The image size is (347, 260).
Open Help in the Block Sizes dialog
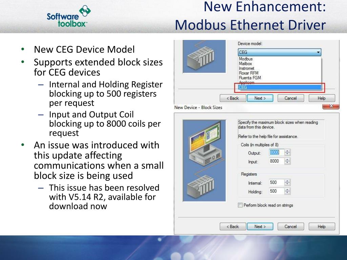tap(322, 226)
